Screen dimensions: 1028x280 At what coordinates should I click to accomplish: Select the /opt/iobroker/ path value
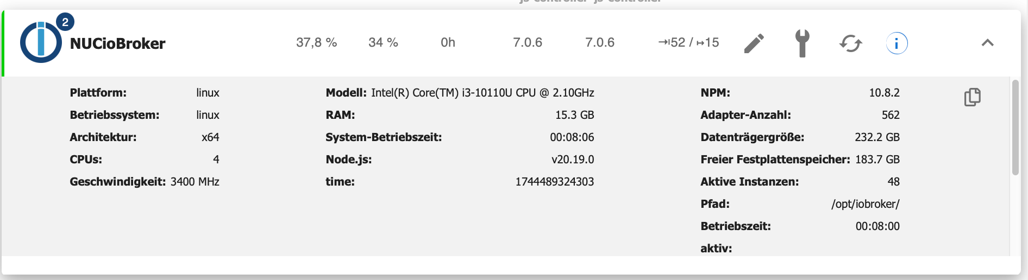pos(865,204)
